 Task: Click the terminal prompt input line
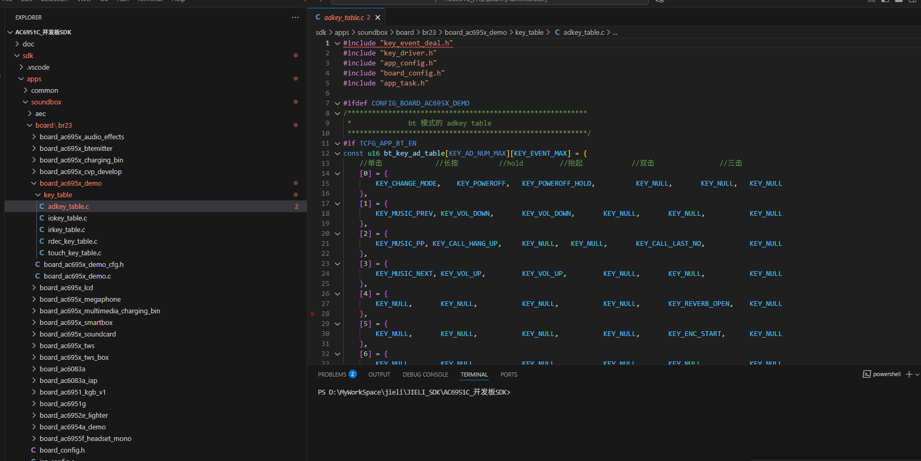click(x=414, y=392)
